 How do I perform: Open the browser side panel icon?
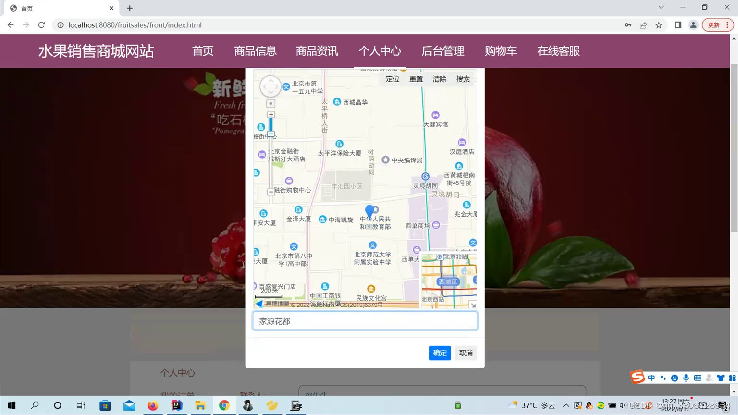(x=678, y=25)
